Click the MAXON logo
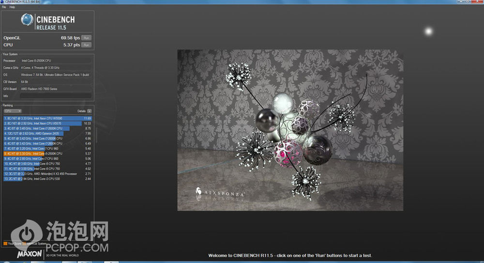 pyautogui.click(x=30, y=254)
